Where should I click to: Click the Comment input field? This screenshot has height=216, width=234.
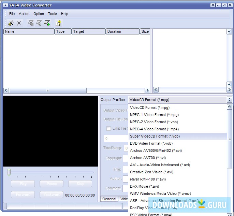tap(126, 188)
